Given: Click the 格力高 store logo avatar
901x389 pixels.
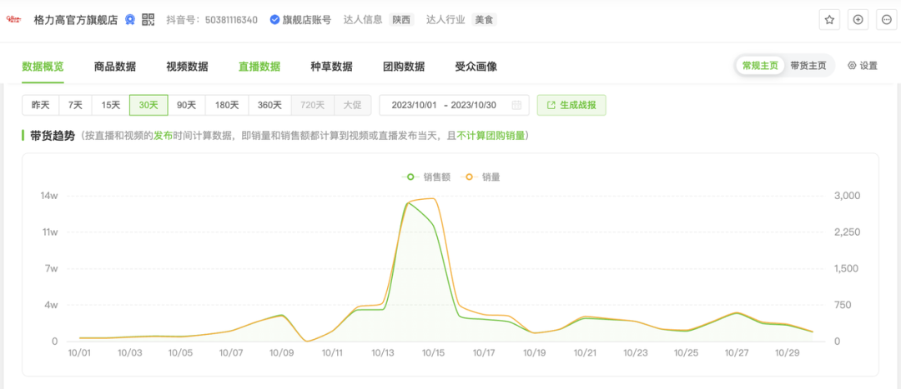Looking at the screenshot, I should pyautogui.click(x=14, y=19).
